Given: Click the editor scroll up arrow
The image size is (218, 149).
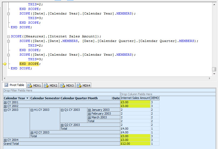Looking at the screenshot, I should tap(214, 4).
